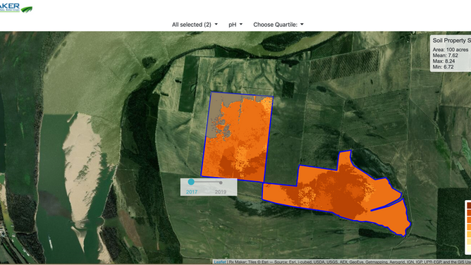Select the darkest legend color swatch

click(468, 205)
